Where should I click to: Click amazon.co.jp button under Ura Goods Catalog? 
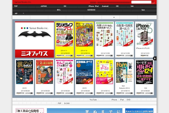(20, 93)
